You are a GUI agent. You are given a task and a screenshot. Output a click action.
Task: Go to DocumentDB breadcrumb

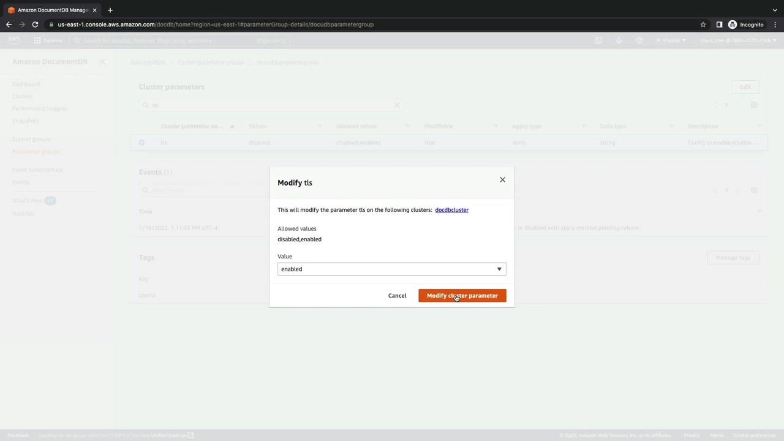coord(148,62)
